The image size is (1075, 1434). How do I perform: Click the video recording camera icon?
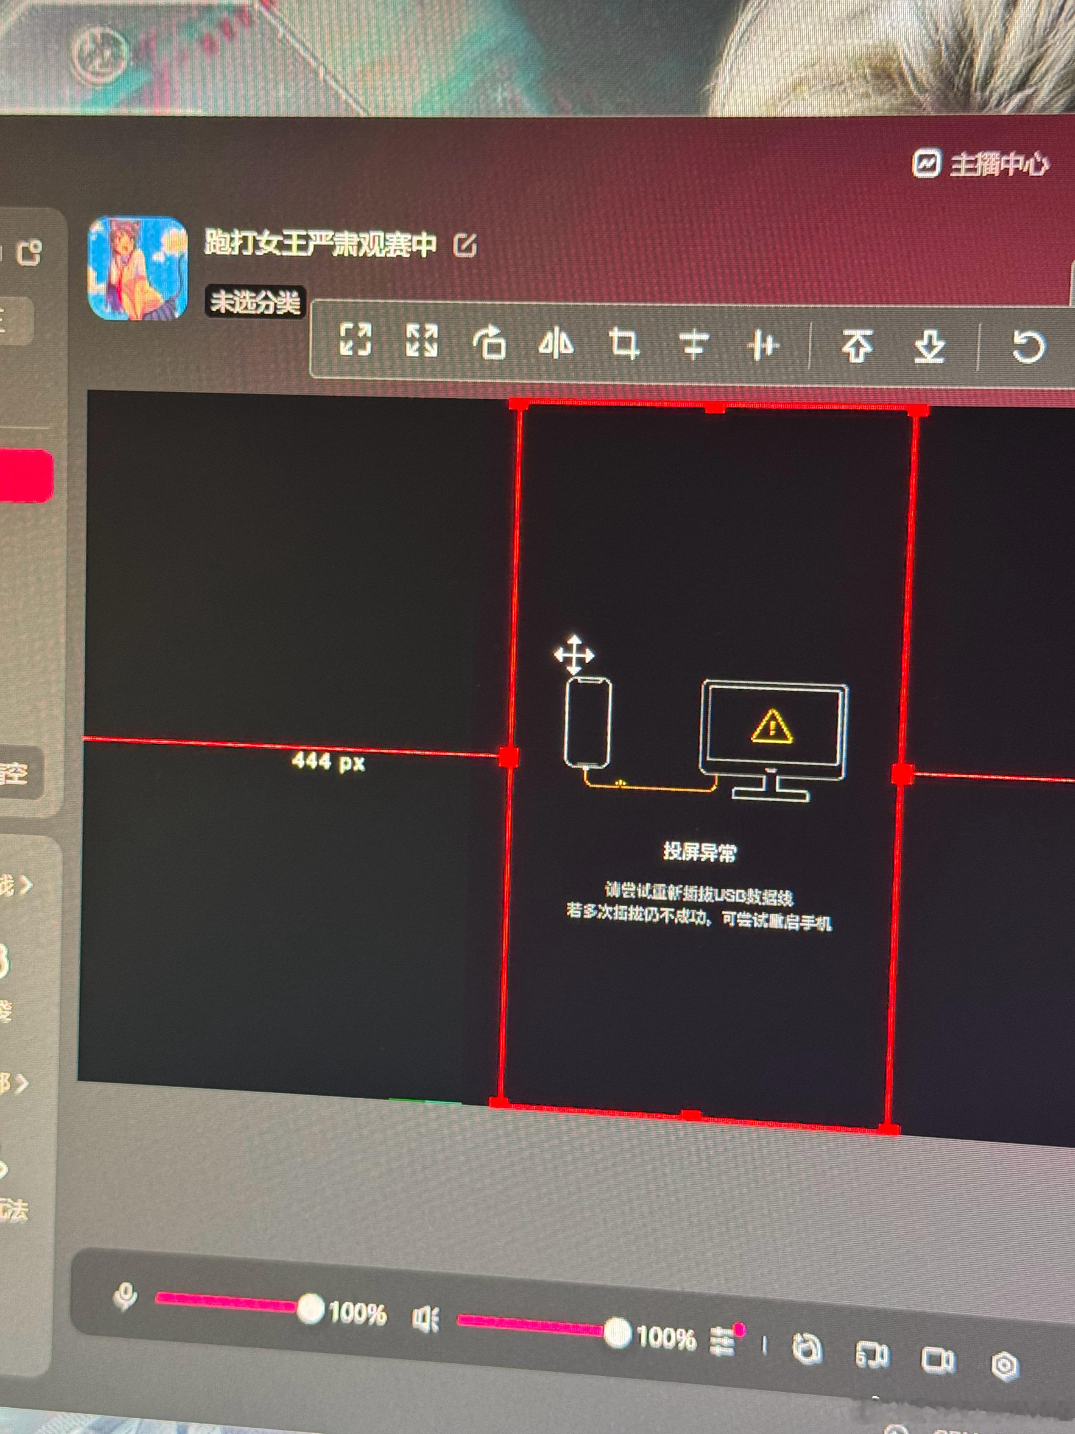point(938,1359)
